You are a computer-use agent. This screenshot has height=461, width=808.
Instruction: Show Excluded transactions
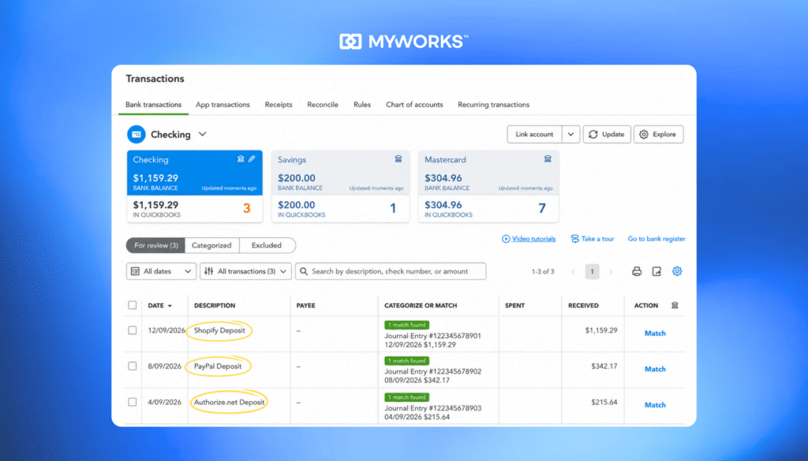[x=267, y=245]
